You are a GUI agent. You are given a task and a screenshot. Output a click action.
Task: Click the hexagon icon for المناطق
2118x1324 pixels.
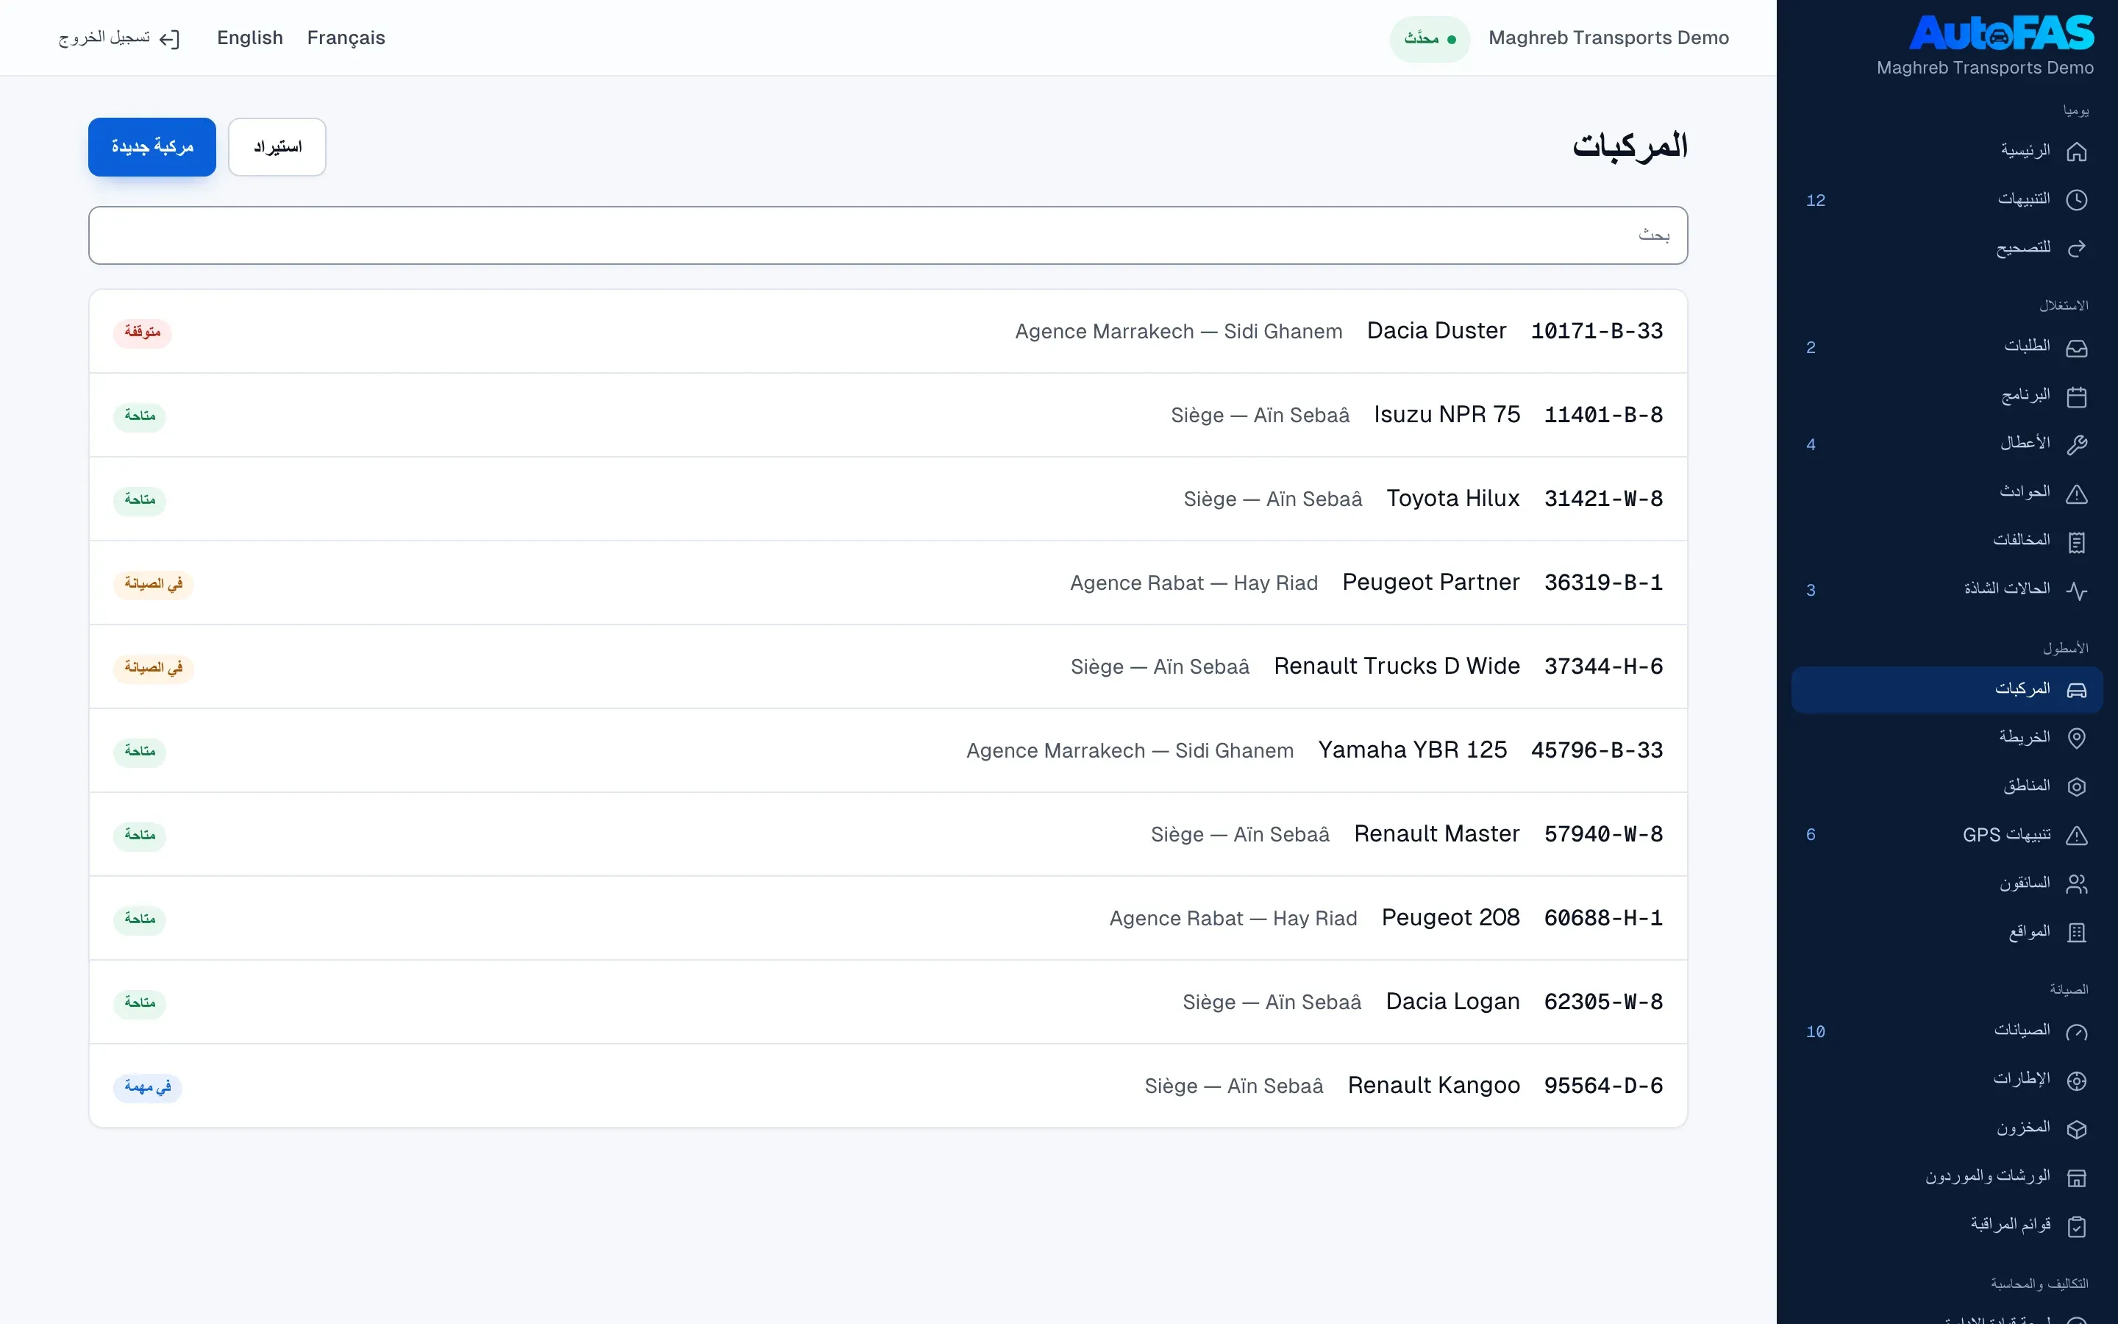click(x=2076, y=786)
